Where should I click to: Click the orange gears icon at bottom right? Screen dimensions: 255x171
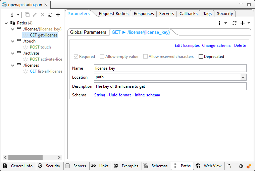[x=249, y=166]
